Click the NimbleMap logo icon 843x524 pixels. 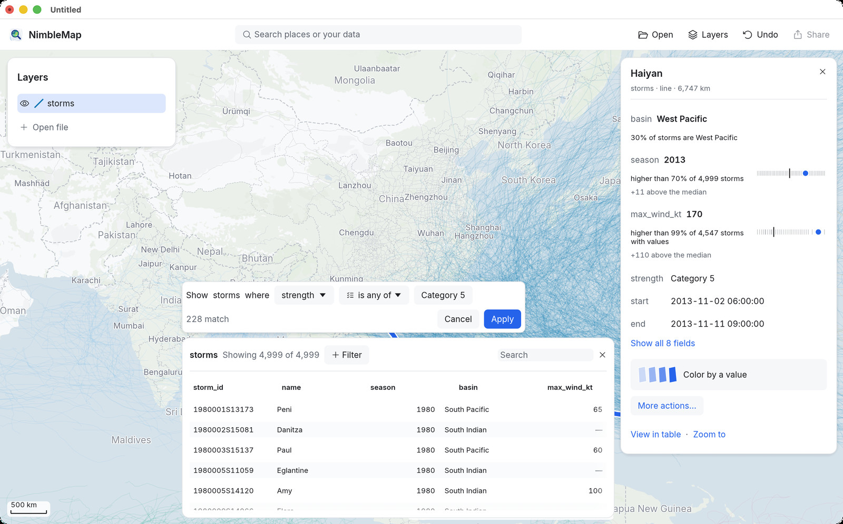coord(16,35)
